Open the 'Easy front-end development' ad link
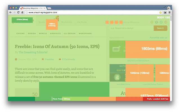The image size is (180, 112). point(138,60)
